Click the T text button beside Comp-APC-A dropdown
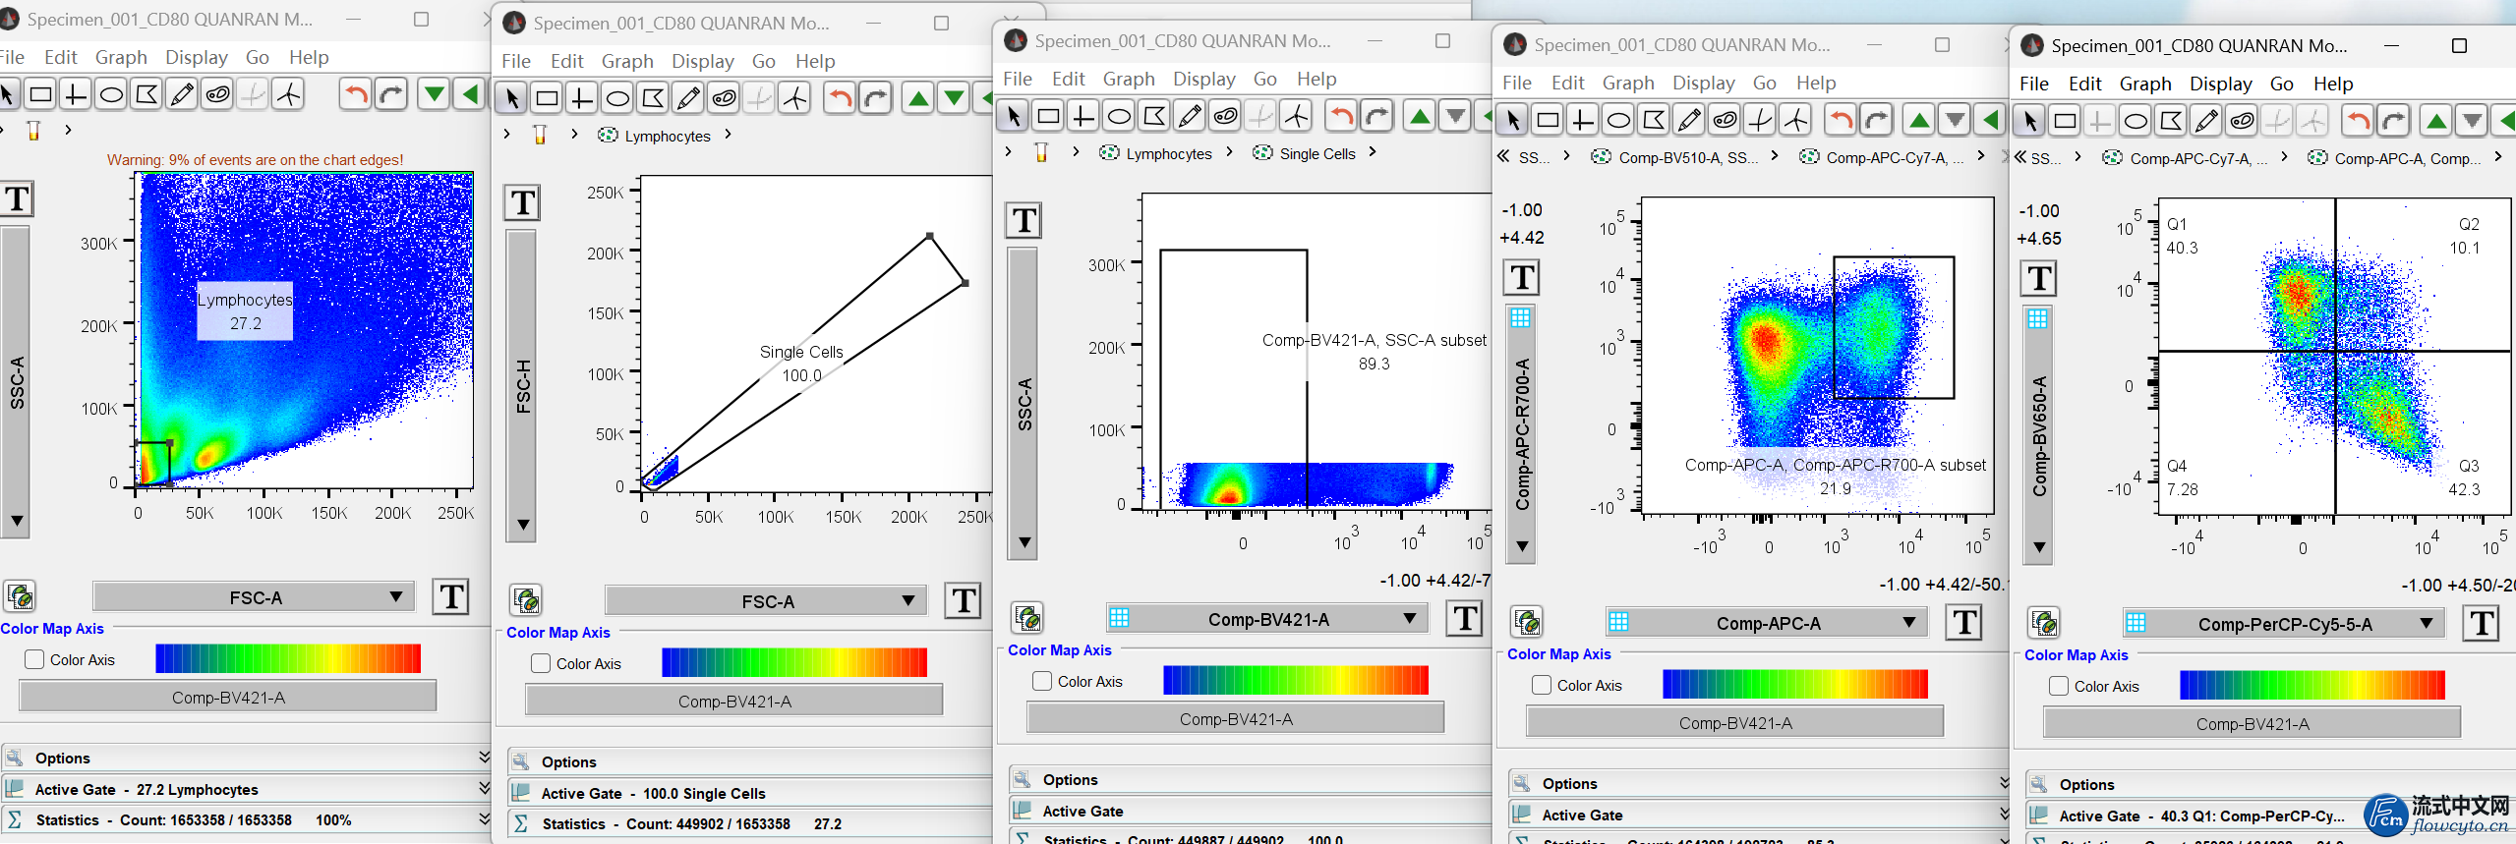Viewport: 2516px width, 844px height. 1962,622
